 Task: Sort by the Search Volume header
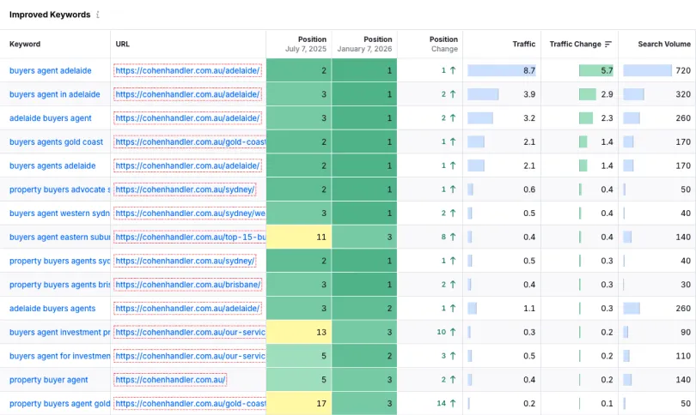664,44
